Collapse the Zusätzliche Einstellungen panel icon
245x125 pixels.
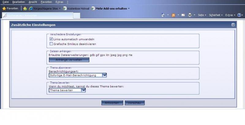[x=233, y=25]
